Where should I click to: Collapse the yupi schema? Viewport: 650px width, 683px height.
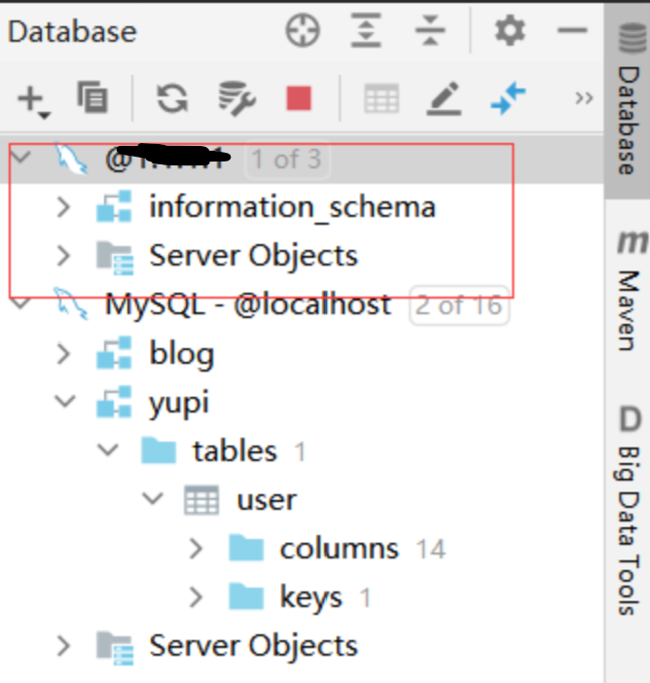coord(63,403)
